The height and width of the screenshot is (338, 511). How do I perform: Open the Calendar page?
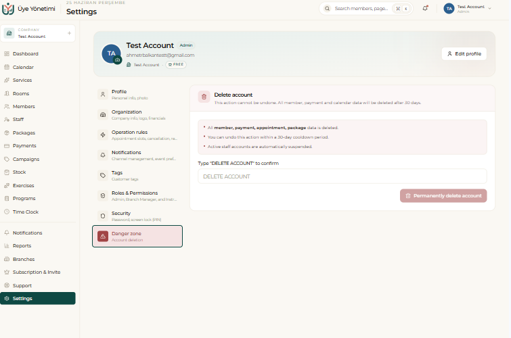37,67
